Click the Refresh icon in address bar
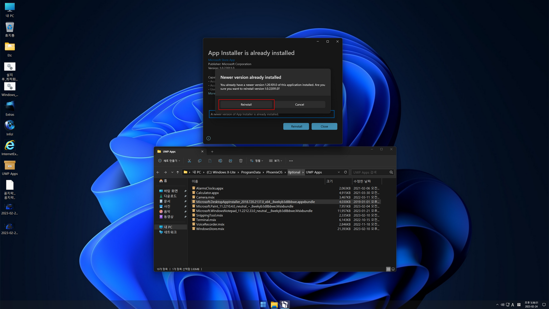 click(345, 172)
